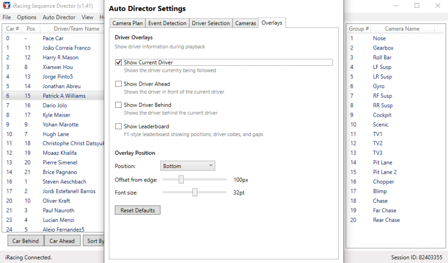This screenshot has width=448, height=263.
Task: Turn on the Show Leaderboard checkbox
Action: pos(118,126)
